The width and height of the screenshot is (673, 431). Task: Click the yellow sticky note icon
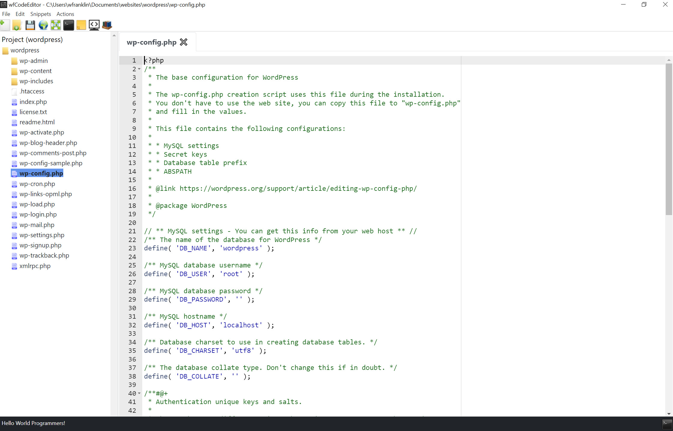click(81, 25)
